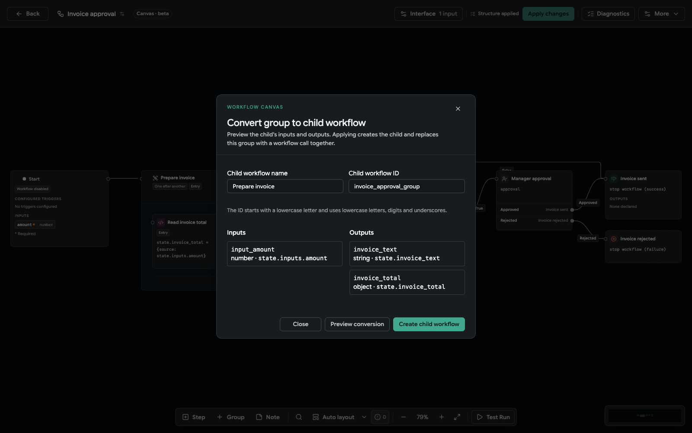This screenshot has height=433, width=692.
Task: Click the 79% zoom level value
Action: (x=423, y=417)
